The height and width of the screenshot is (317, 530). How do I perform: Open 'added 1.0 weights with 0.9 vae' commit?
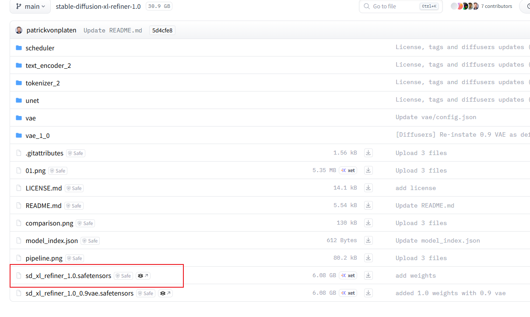(x=450, y=293)
